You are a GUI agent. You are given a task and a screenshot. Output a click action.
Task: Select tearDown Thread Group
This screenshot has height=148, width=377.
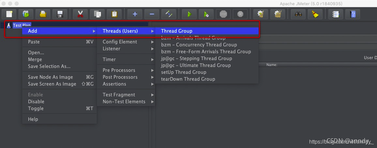tap(207, 79)
